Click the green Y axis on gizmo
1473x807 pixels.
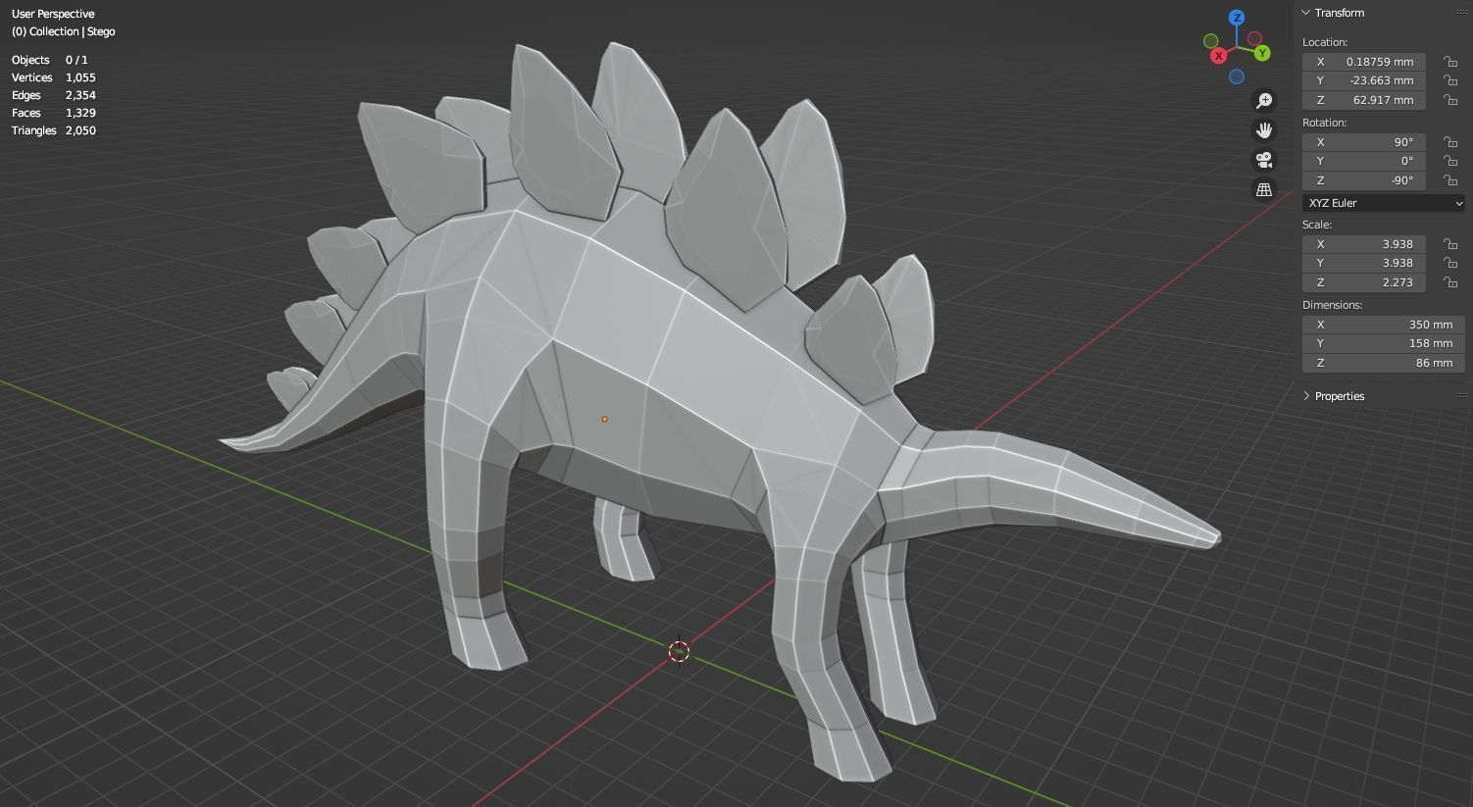click(x=1262, y=53)
